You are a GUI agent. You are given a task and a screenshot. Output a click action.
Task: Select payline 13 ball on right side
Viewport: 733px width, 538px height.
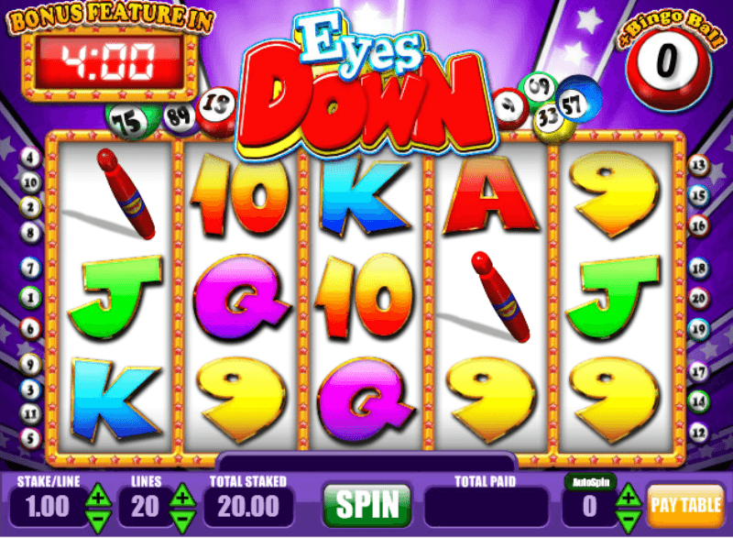click(698, 166)
